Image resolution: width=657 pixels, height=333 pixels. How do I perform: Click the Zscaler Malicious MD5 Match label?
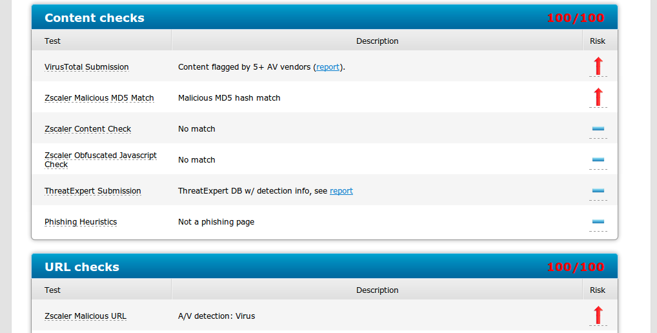pos(99,98)
